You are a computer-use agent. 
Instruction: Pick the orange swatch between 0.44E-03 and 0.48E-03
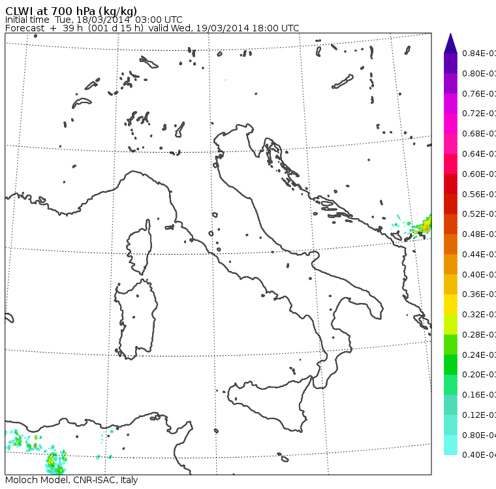[x=450, y=244]
